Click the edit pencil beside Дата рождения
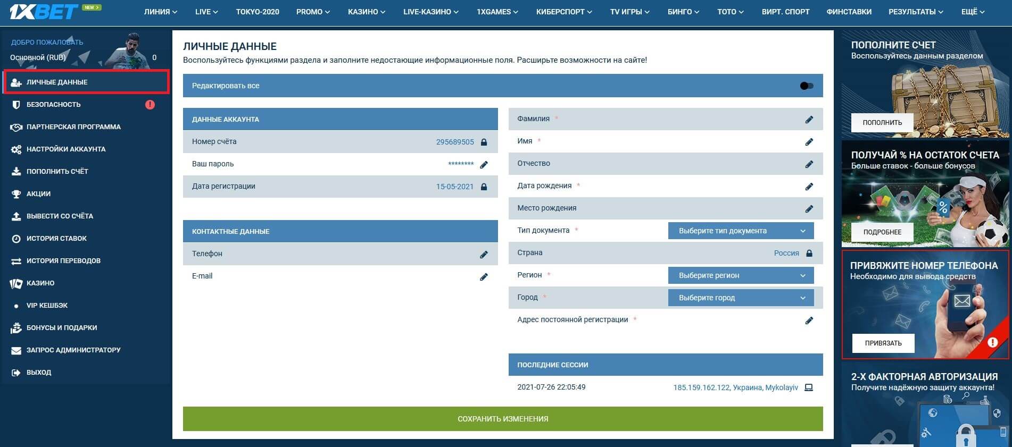Viewport: 1012px width, 447px height. (809, 187)
